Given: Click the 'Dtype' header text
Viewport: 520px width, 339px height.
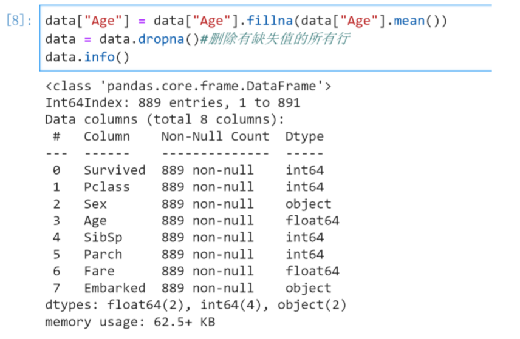Looking at the screenshot, I should coord(304,136).
